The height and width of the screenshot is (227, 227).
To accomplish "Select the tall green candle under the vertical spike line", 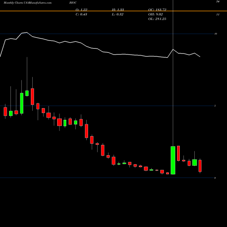I will click(173, 160).
